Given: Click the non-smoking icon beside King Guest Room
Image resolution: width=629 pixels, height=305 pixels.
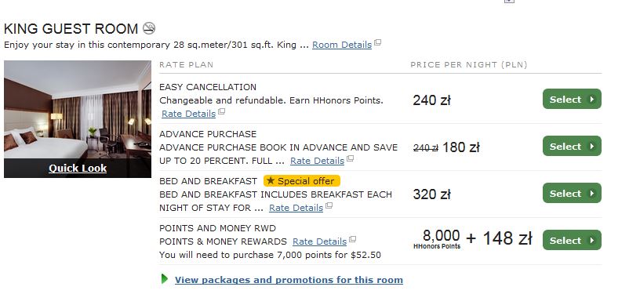Looking at the screenshot, I should click(149, 28).
